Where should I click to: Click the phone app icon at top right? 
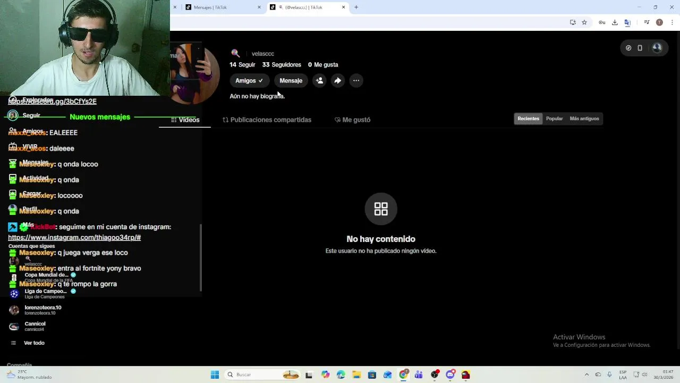click(640, 48)
